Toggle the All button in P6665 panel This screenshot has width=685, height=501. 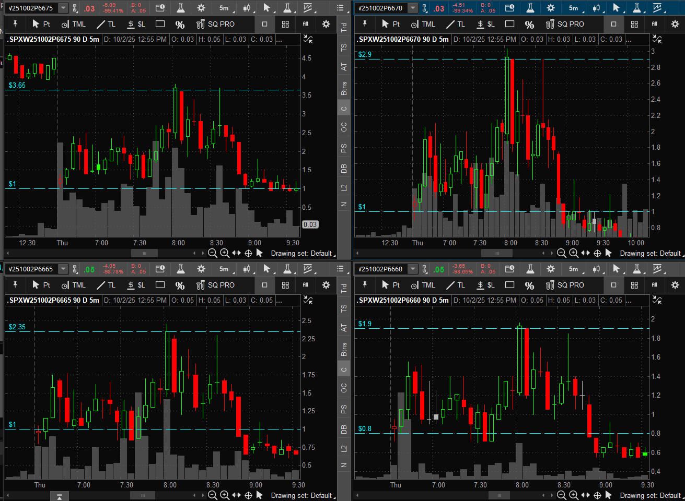(306, 285)
